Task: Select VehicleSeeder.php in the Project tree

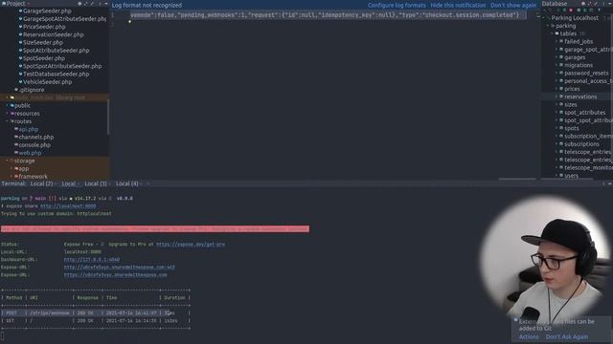Action: click(47, 82)
